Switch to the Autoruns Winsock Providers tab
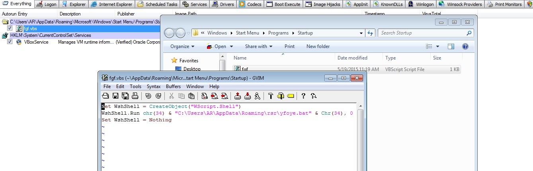 pyautogui.click(x=460, y=4)
